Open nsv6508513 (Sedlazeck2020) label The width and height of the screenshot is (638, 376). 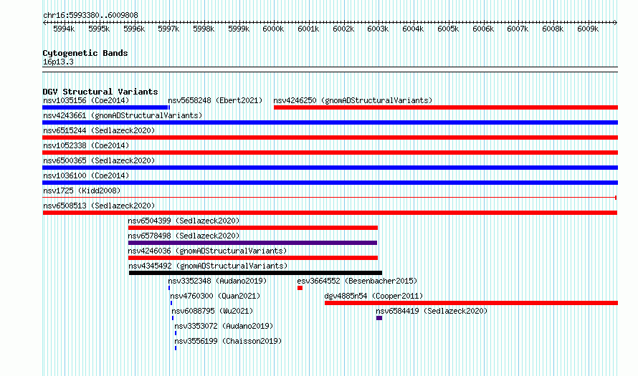[x=99, y=206]
